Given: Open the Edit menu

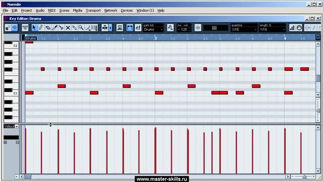Looking at the screenshot, I should pos(15,11).
